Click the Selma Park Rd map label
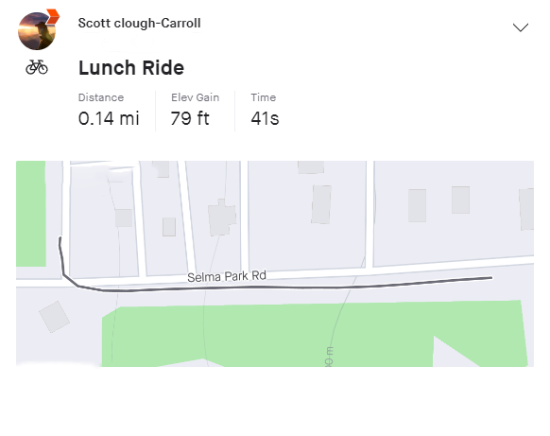 coord(227,276)
